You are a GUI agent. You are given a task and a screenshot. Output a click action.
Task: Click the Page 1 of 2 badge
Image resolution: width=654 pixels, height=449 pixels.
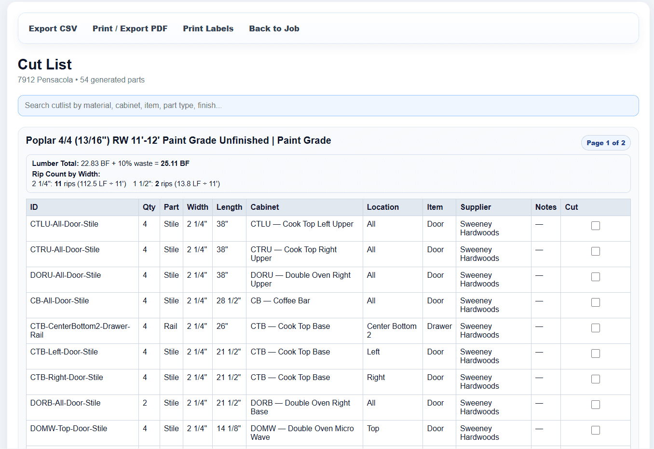pos(606,143)
